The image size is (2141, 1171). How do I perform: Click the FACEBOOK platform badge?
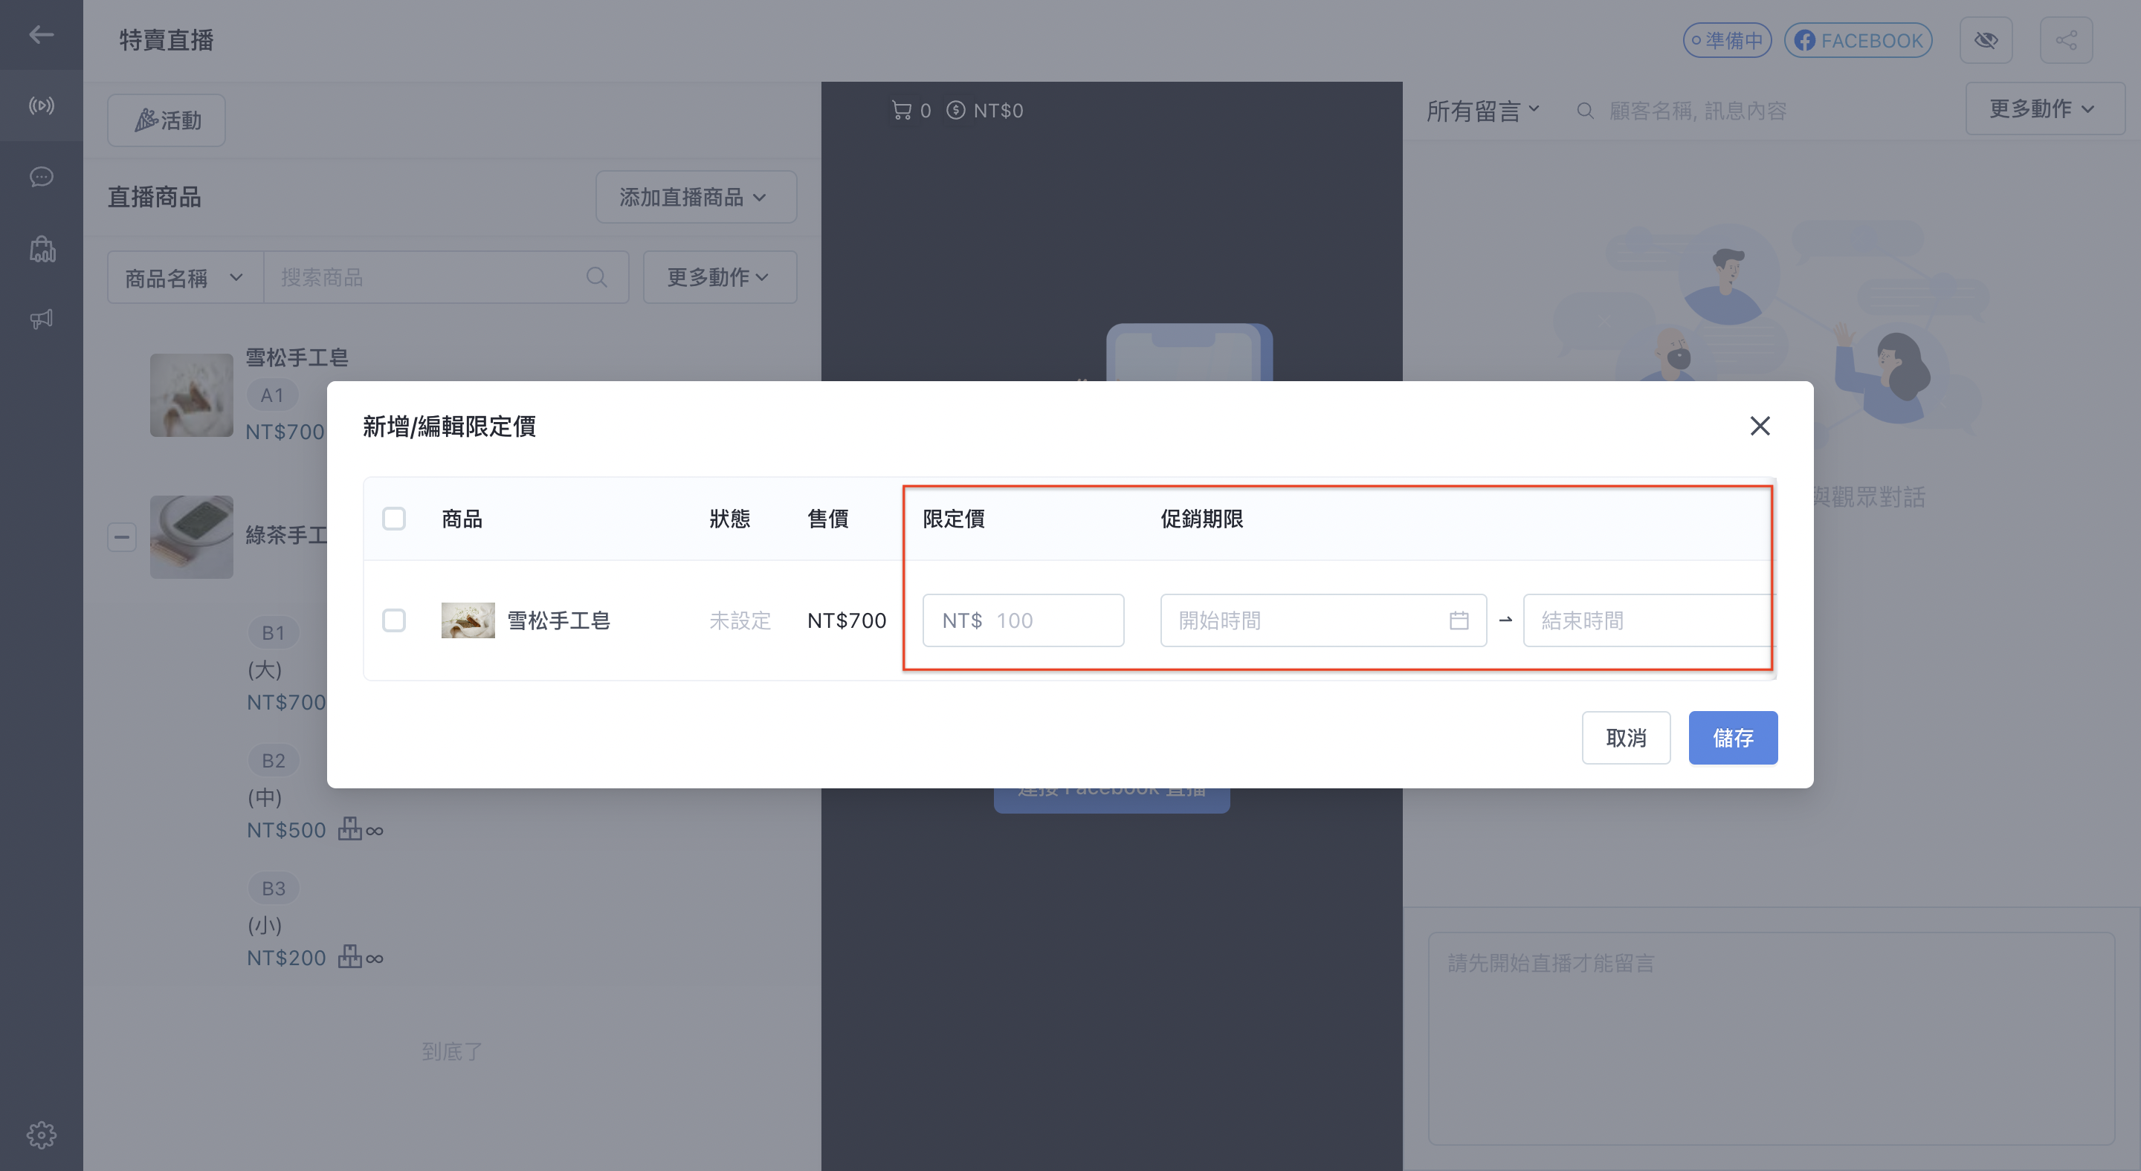(x=1858, y=40)
